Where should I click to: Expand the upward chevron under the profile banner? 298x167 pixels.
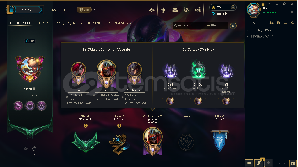pyautogui.click(x=26, y=149)
